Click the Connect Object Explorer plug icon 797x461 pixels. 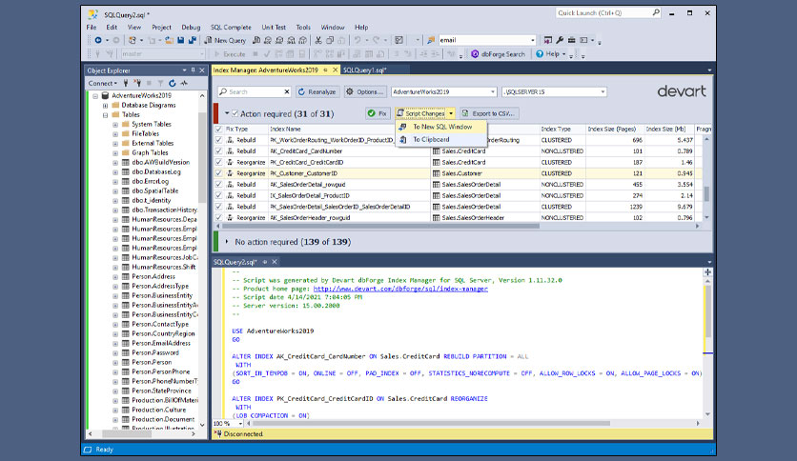126,83
